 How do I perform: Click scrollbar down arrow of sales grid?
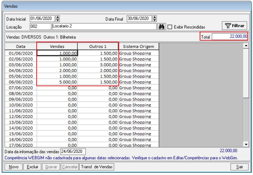pos(246,144)
